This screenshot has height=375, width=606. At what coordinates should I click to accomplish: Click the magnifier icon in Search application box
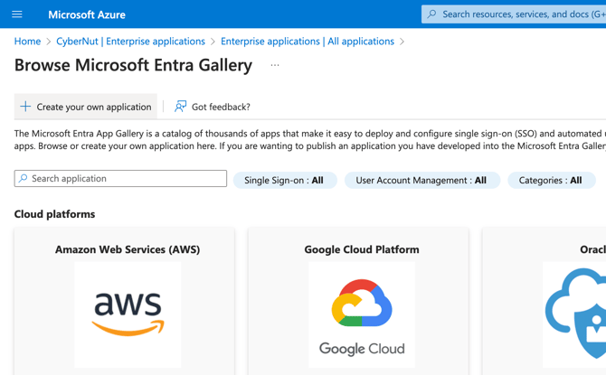(24, 179)
